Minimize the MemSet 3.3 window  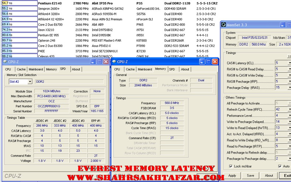(283, 25)
